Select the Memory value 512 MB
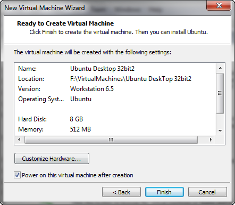Image resolution: width=235 pixels, height=205 pixels. (80, 129)
